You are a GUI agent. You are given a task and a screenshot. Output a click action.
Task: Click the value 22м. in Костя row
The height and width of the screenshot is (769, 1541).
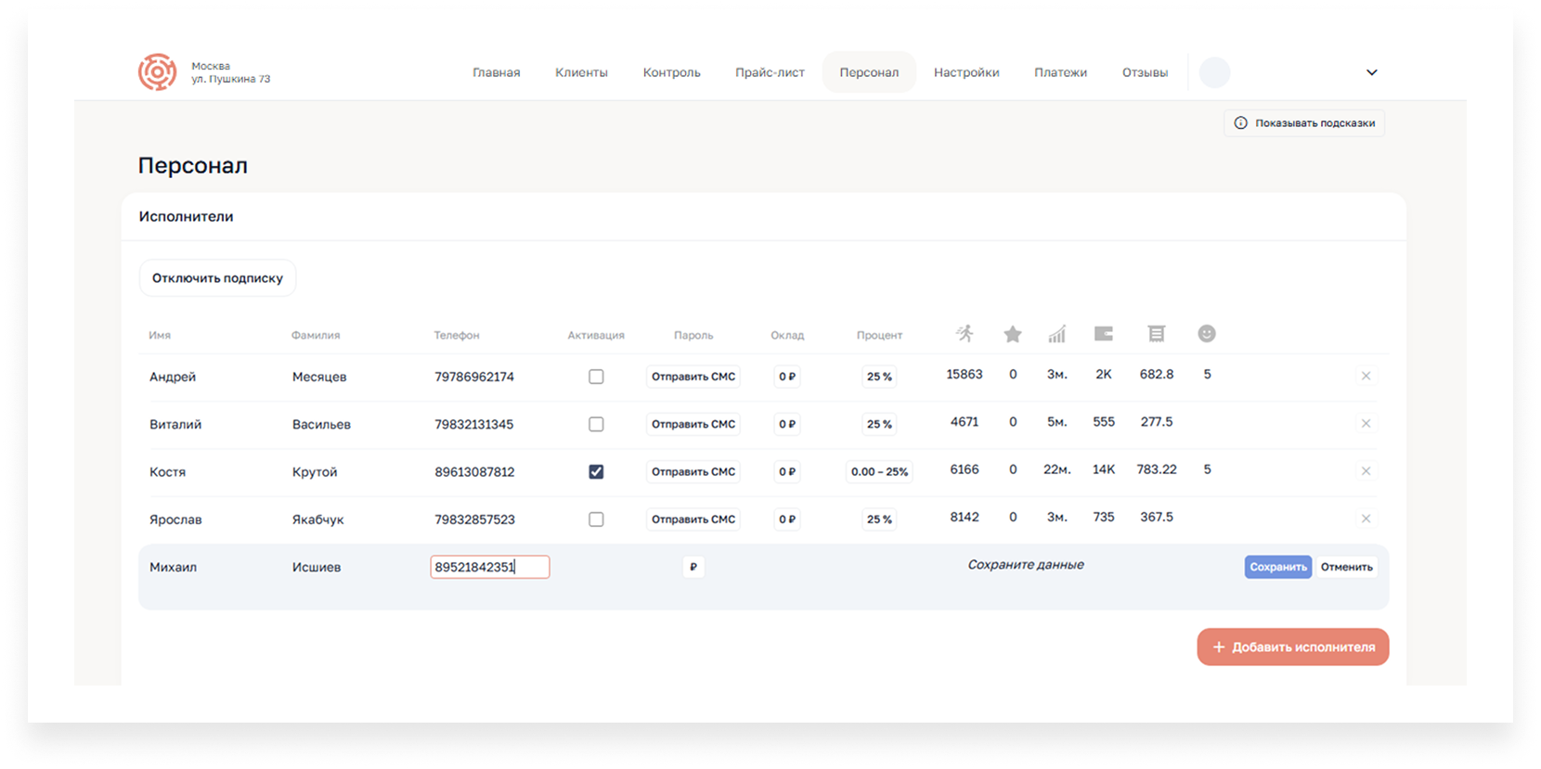1057,469
